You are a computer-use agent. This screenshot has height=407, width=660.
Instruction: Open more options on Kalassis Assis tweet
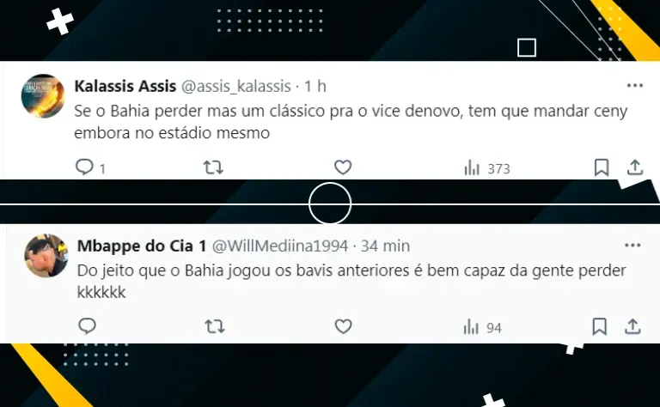click(635, 85)
